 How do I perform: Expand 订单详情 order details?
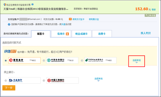point(150,16)
